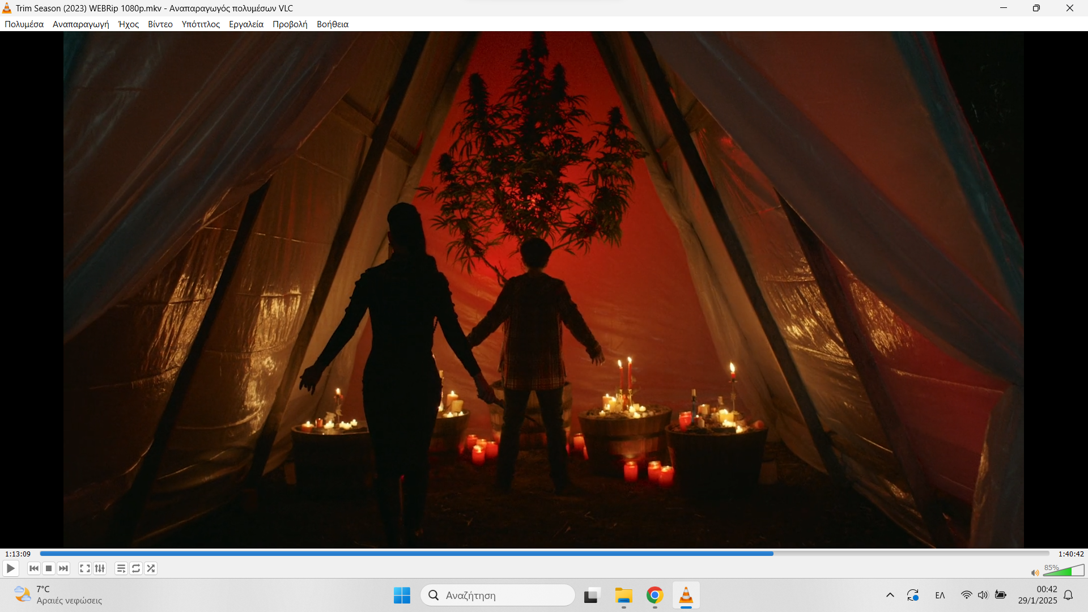Toggle shuffle random playback
This screenshot has width=1088, height=612.
pyautogui.click(x=151, y=568)
